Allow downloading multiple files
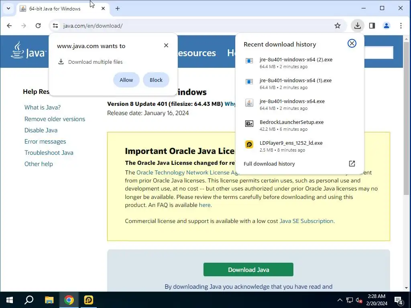This screenshot has height=308, width=411. click(x=126, y=80)
